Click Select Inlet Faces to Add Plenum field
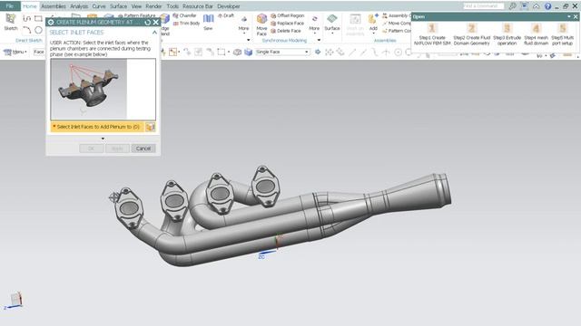The width and height of the screenshot is (581, 326). [97, 127]
